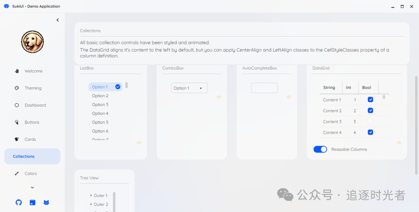The image size is (419, 212).
Task: Click the ListBox vertical scrollbar
Action: (x=126, y=85)
